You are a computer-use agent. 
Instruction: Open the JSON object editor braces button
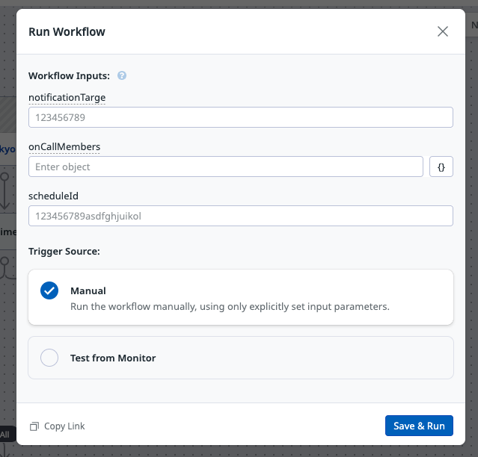(x=441, y=167)
